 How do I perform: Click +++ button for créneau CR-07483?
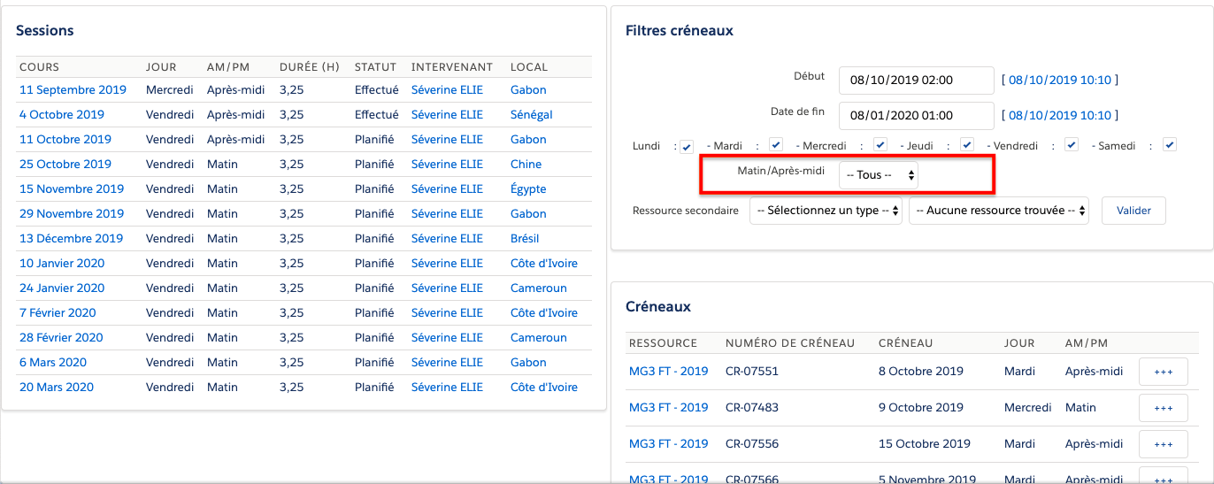click(1163, 408)
